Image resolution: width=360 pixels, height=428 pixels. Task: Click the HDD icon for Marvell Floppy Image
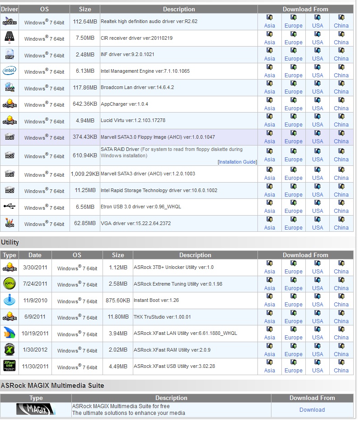point(9,137)
